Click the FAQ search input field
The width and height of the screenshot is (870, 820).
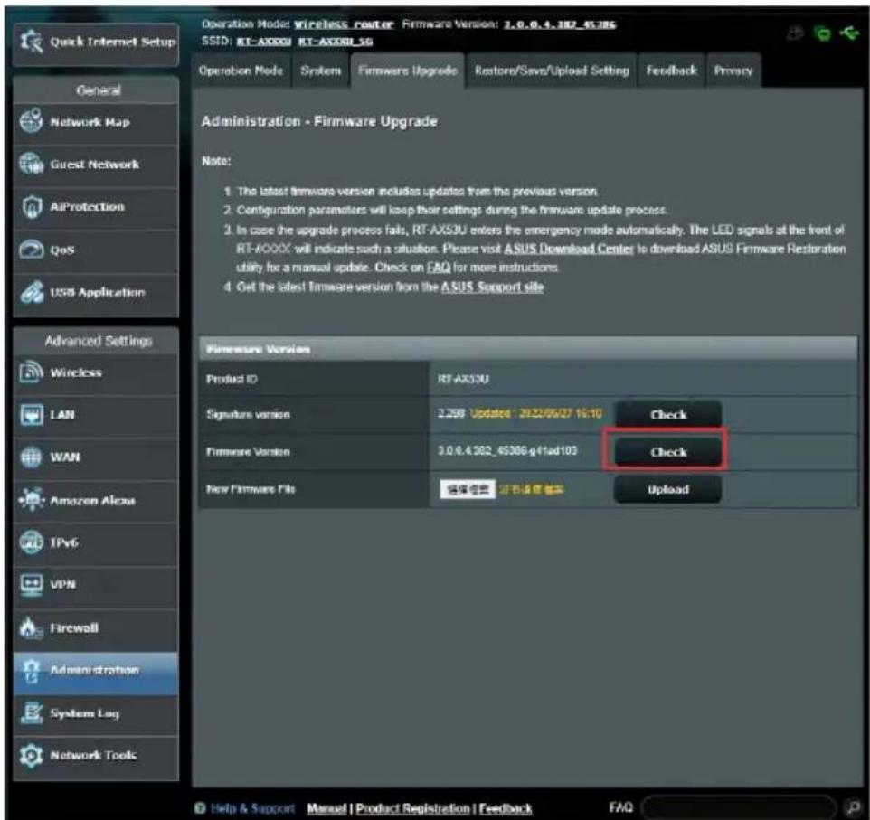pos(739,807)
